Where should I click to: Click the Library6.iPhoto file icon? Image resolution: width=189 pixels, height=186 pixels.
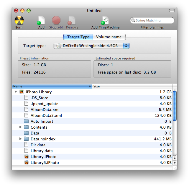[x=27, y=162]
